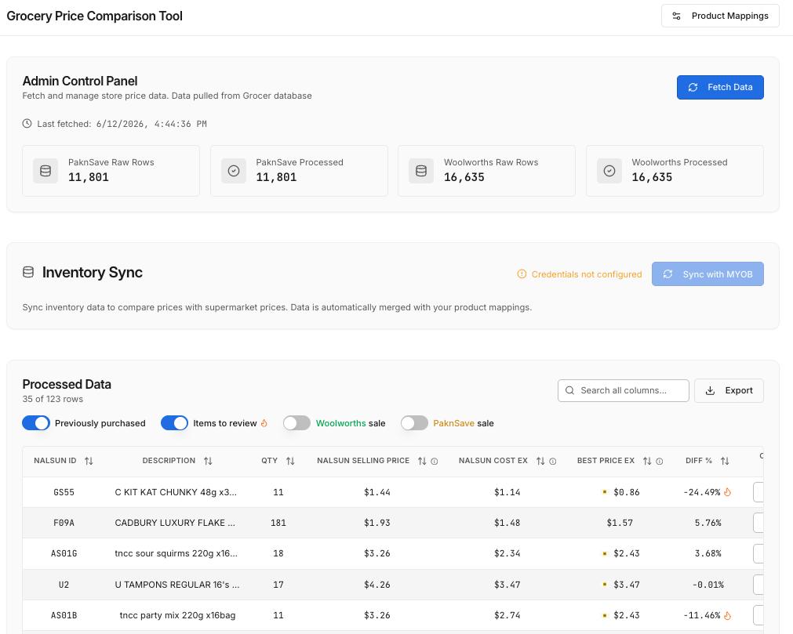Click the box at GS55 row end

(758, 492)
